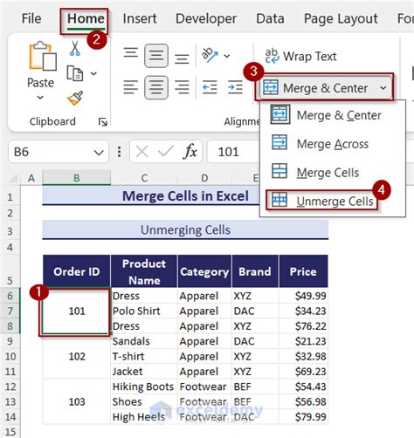
Task: Click the Orientation angled text icon
Action: tap(210, 55)
